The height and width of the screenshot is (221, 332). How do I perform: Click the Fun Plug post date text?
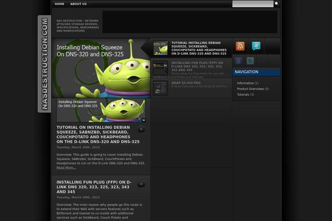tap(78, 197)
